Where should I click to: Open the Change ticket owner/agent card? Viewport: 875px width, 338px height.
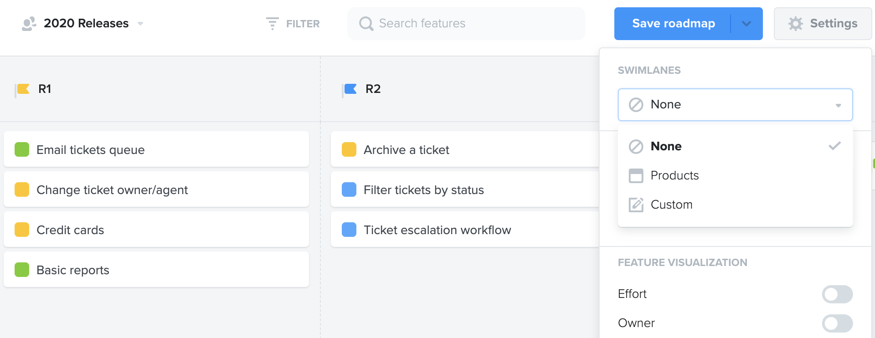156,189
